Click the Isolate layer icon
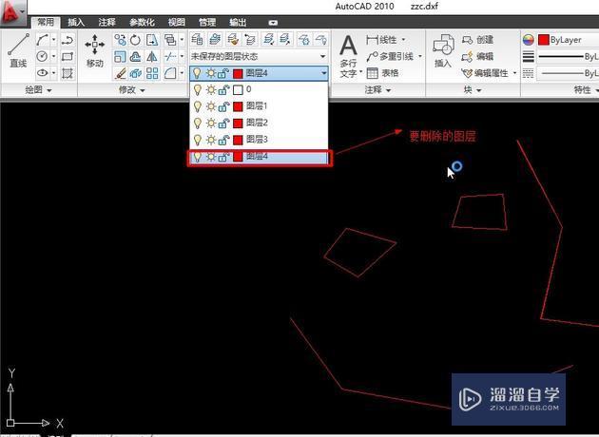The image size is (599, 437). coord(269,39)
